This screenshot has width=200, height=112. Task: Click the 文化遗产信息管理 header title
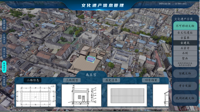(103, 5)
